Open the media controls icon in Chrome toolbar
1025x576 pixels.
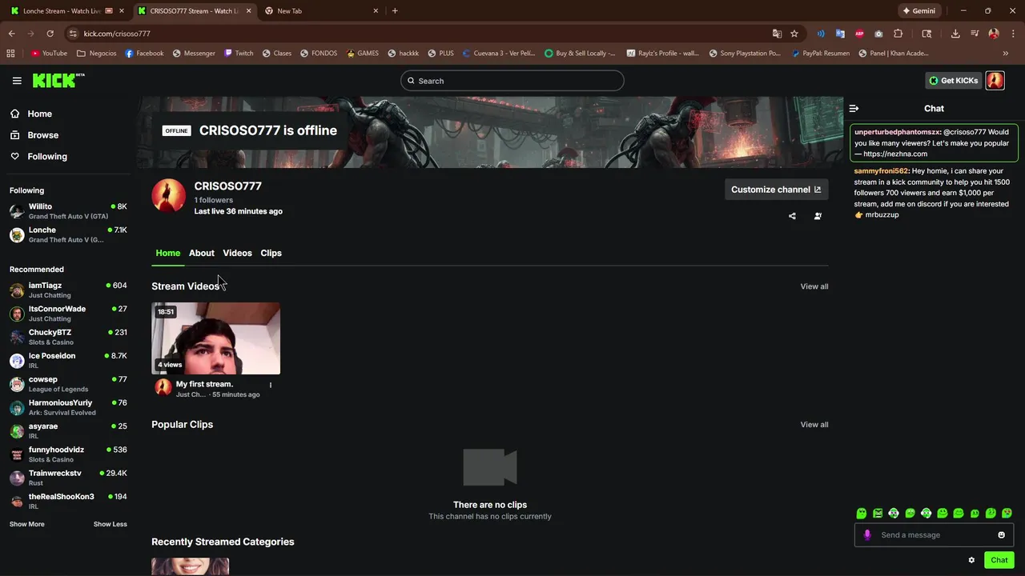(x=975, y=34)
